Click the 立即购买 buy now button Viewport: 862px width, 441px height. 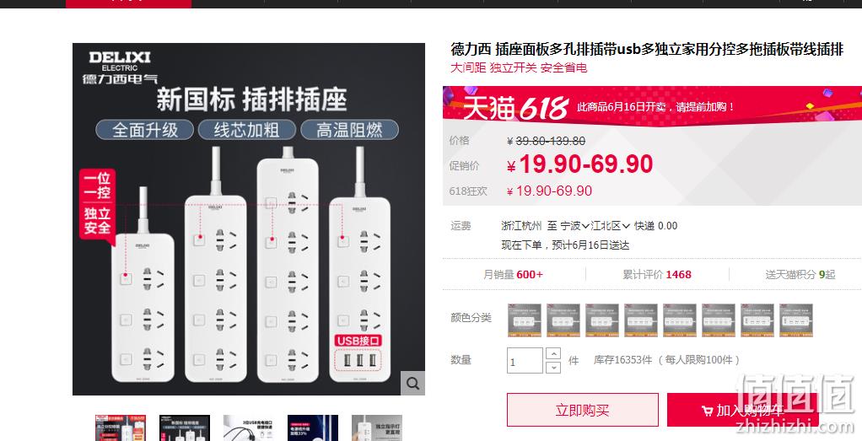pos(583,410)
